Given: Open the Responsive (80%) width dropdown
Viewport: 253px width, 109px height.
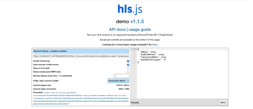Looking at the screenshot, I should point(118,81).
